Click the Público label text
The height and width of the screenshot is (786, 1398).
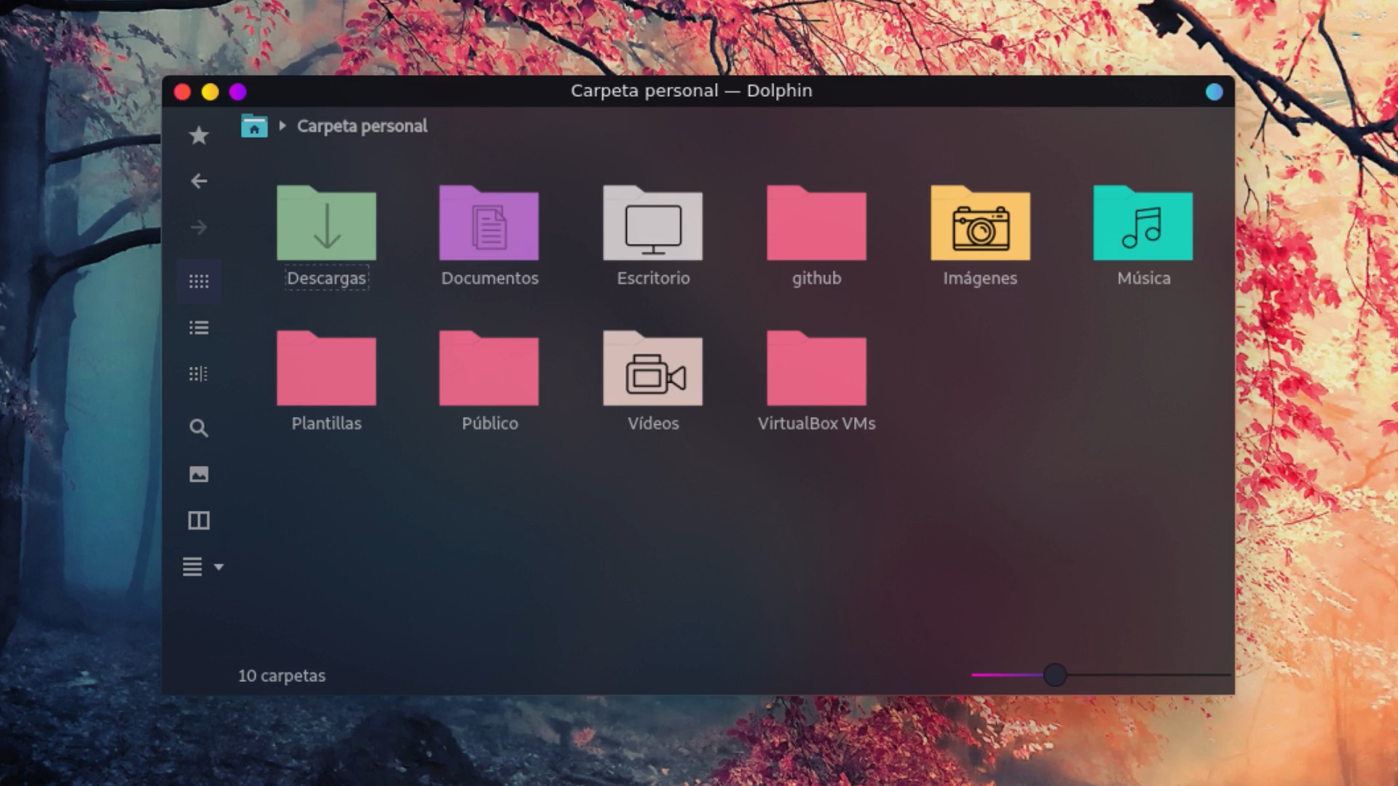point(490,424)
